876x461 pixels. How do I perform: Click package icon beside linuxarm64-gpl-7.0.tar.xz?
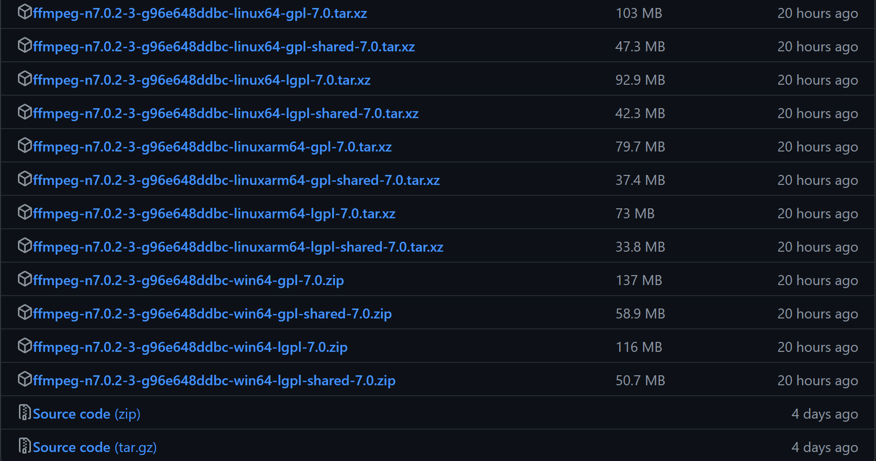(25, 146)
